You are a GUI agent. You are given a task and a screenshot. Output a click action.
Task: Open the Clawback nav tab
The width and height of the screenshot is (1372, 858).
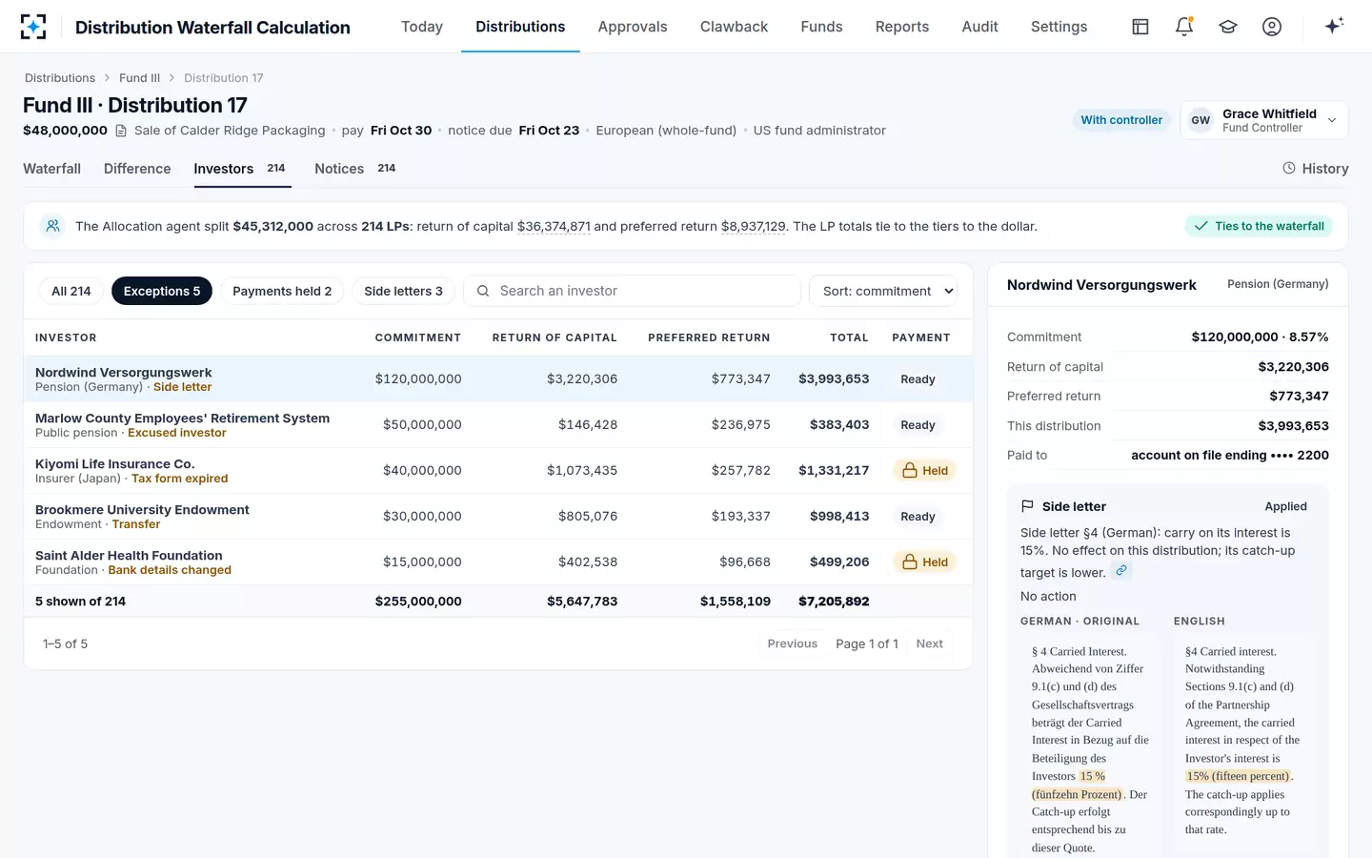[x=734, y=27]
